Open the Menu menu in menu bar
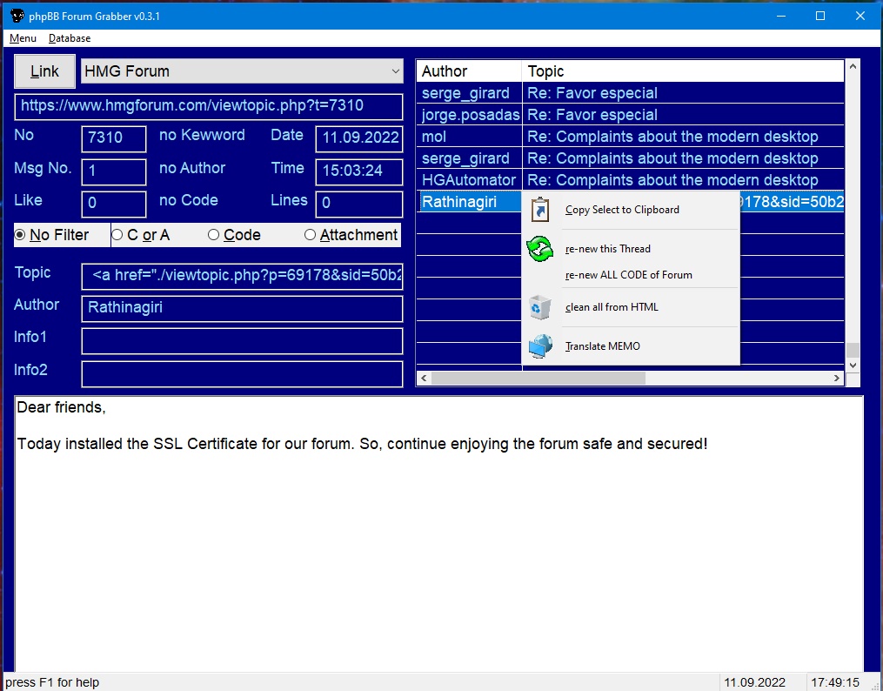883x691 pixels. coord(23,38)
